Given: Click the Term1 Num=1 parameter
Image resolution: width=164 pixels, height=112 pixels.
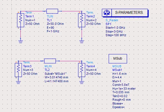Looking at the screenshot, I should 30,20.
